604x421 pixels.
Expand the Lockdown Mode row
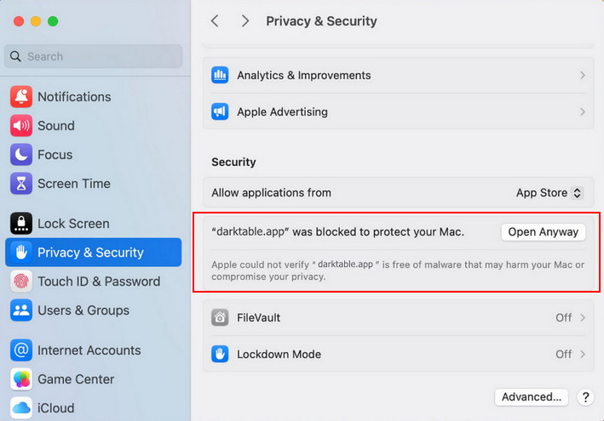point(398,354)
